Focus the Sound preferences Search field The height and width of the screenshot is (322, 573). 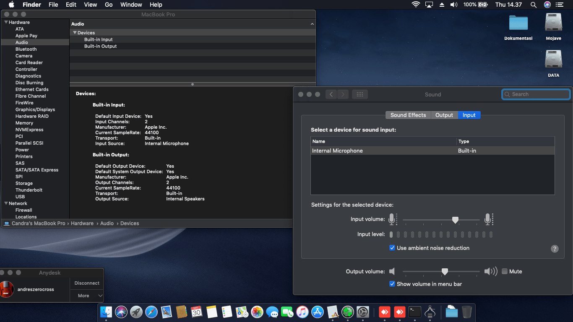536,94
